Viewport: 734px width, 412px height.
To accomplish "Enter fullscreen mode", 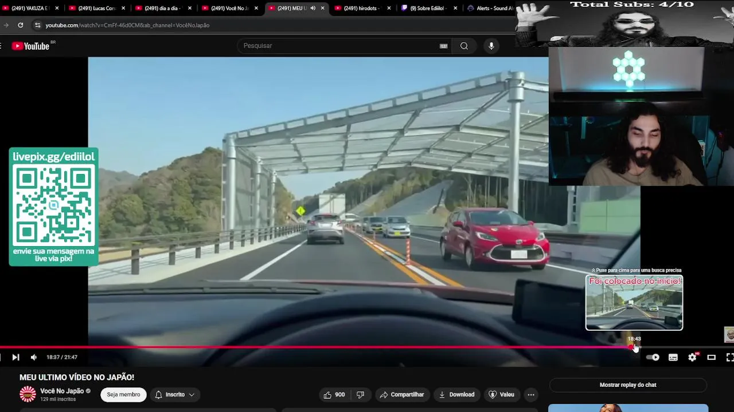I will coord(729,357).
